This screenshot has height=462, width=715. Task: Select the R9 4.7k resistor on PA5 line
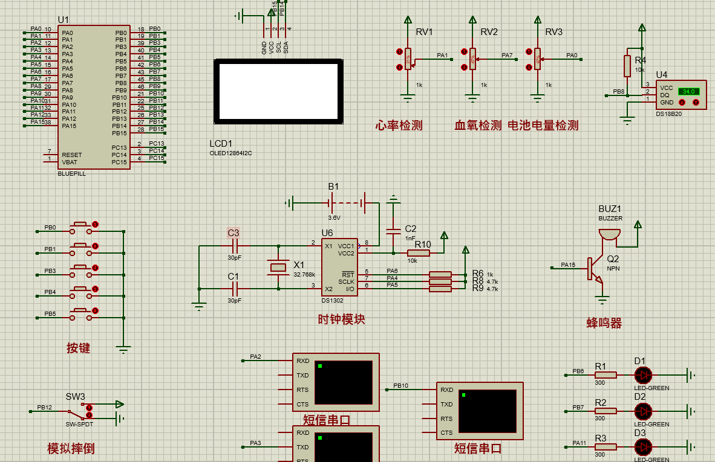click(440, 289)
